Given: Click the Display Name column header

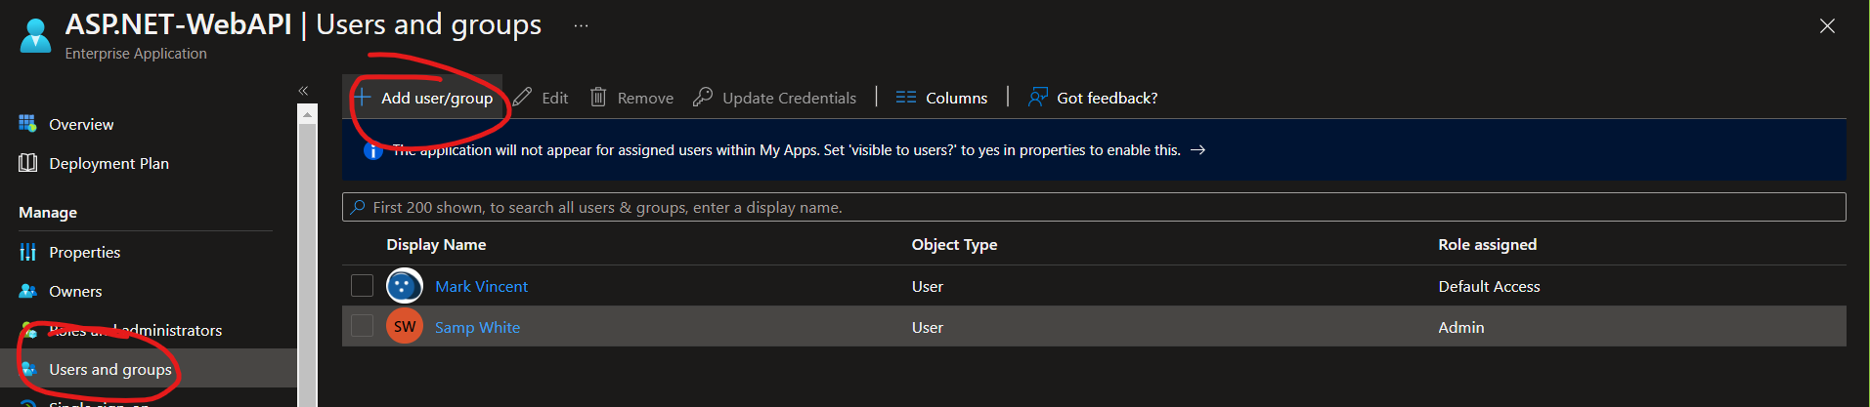Looking at the screenshot, I should tap(436, 244).
